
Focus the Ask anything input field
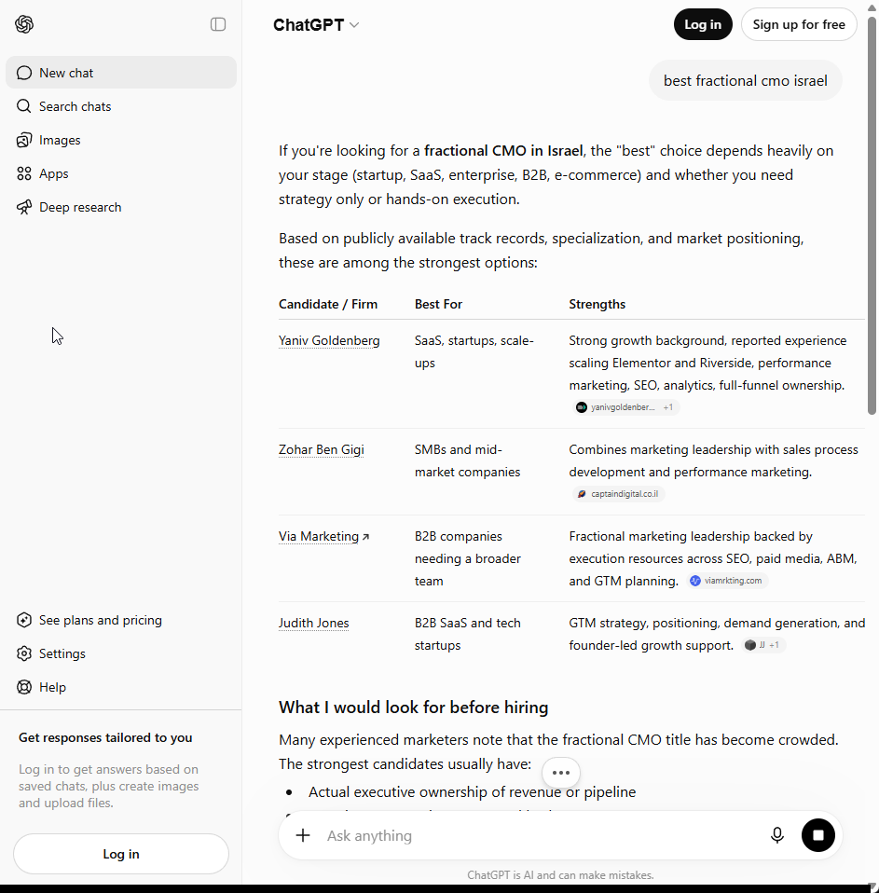pos(542,835)
